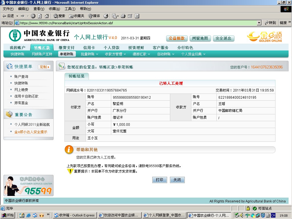Click the Golden Online 金e顺 logo
The height and width of the screenshot is (219, 292).
(x=265, y=37)
